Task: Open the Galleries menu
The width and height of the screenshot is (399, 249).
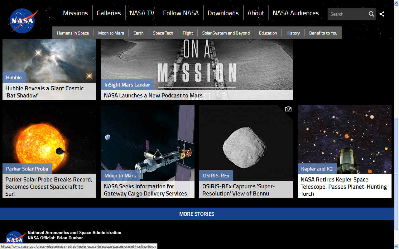Action: point(109,13)
